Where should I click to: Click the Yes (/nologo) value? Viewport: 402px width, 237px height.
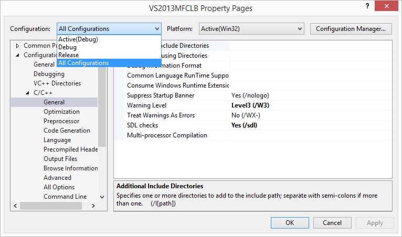[x=250, y=95]
